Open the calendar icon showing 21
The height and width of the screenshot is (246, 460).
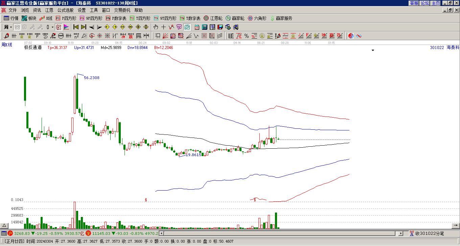click(197, 27)
